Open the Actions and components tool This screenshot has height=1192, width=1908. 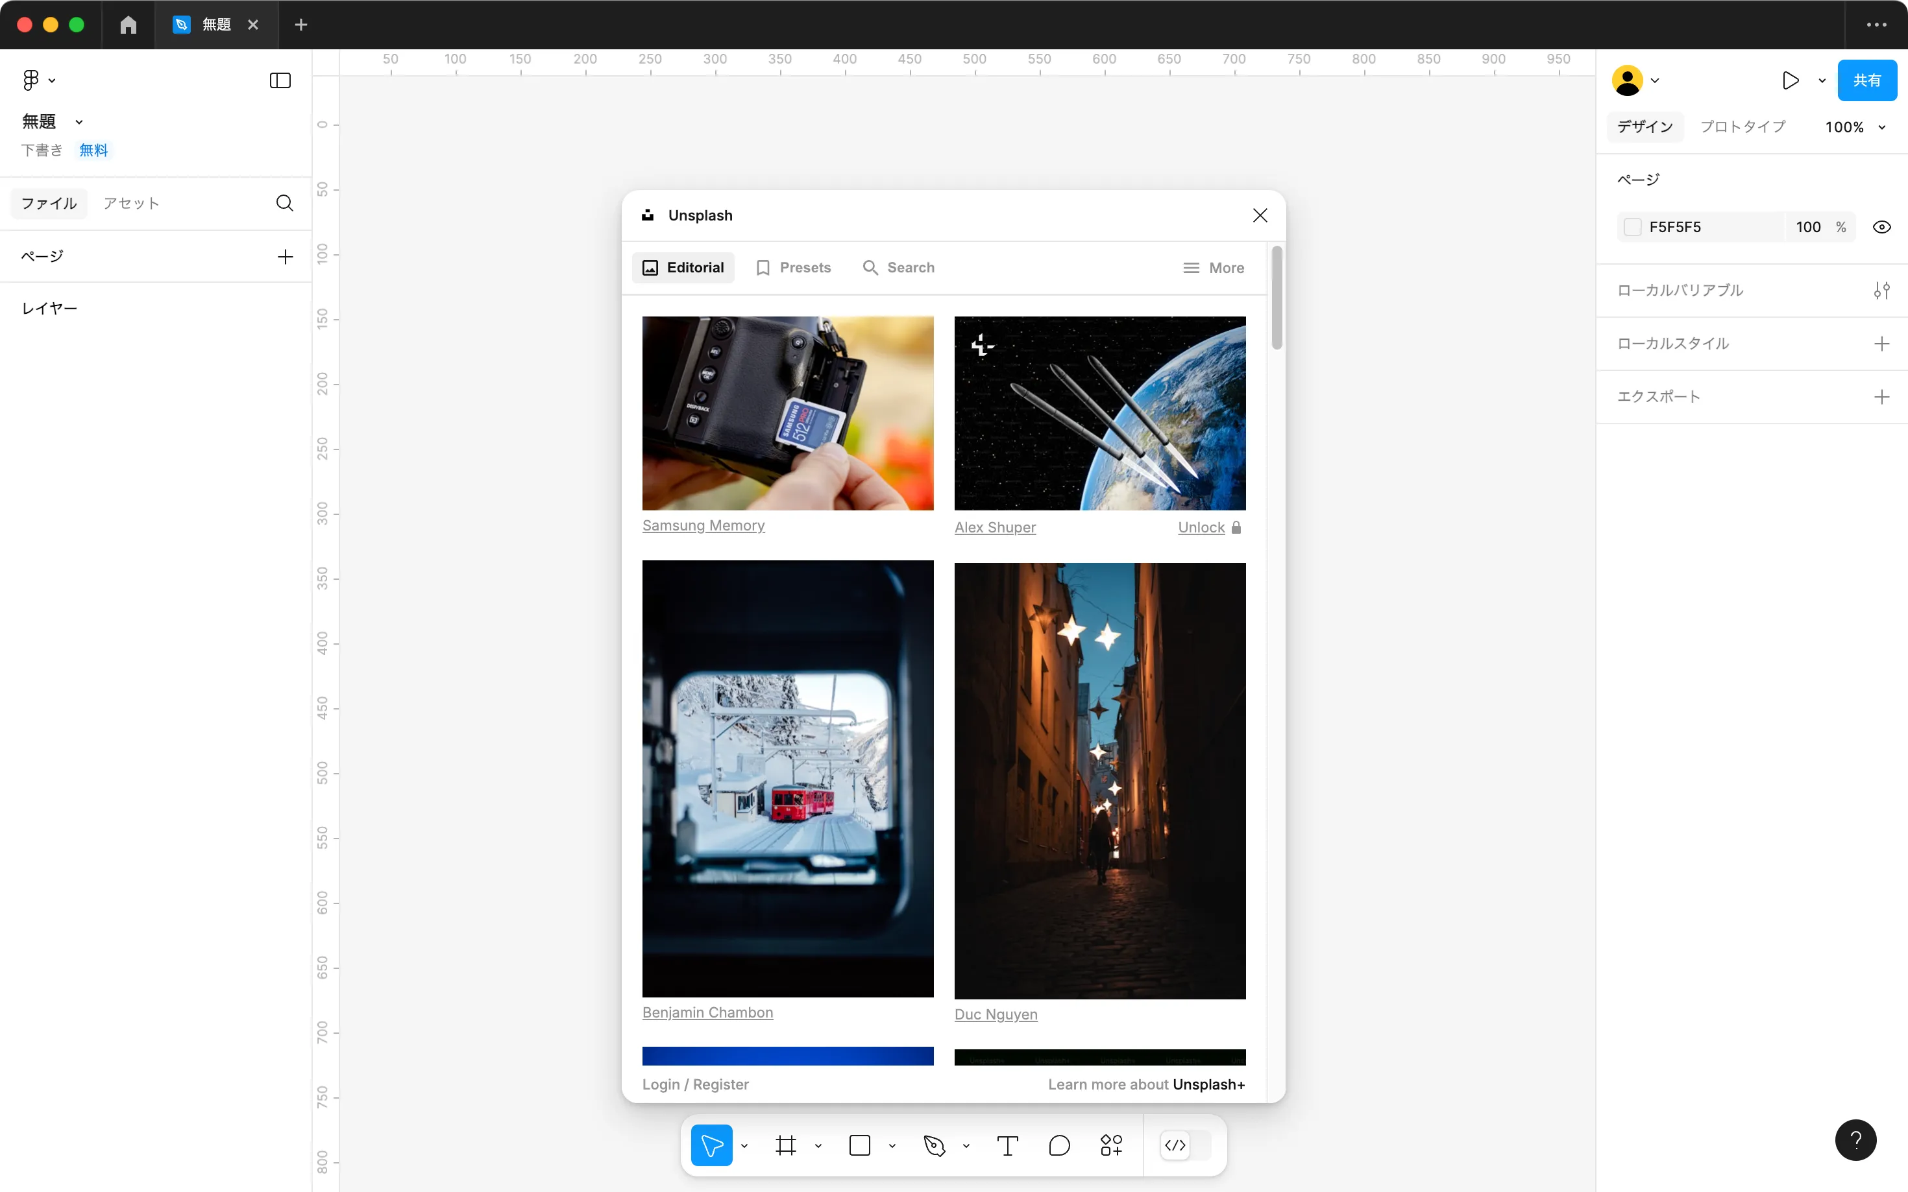tap(1110, 1145)
